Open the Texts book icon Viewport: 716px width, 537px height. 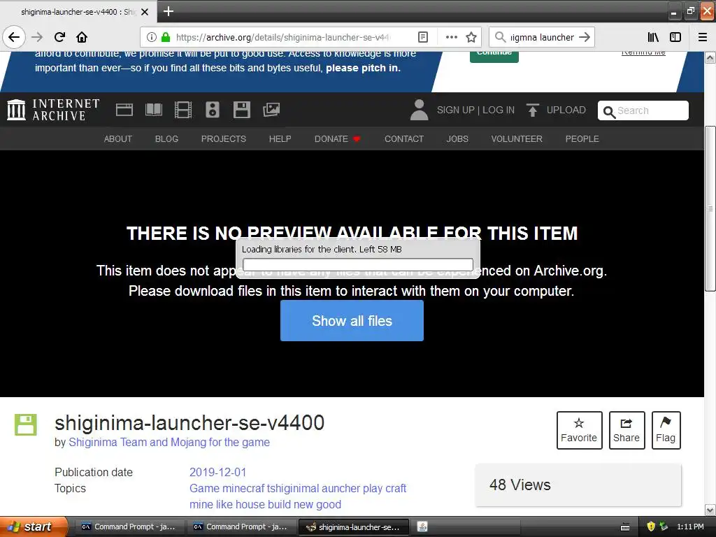(153, 110)
